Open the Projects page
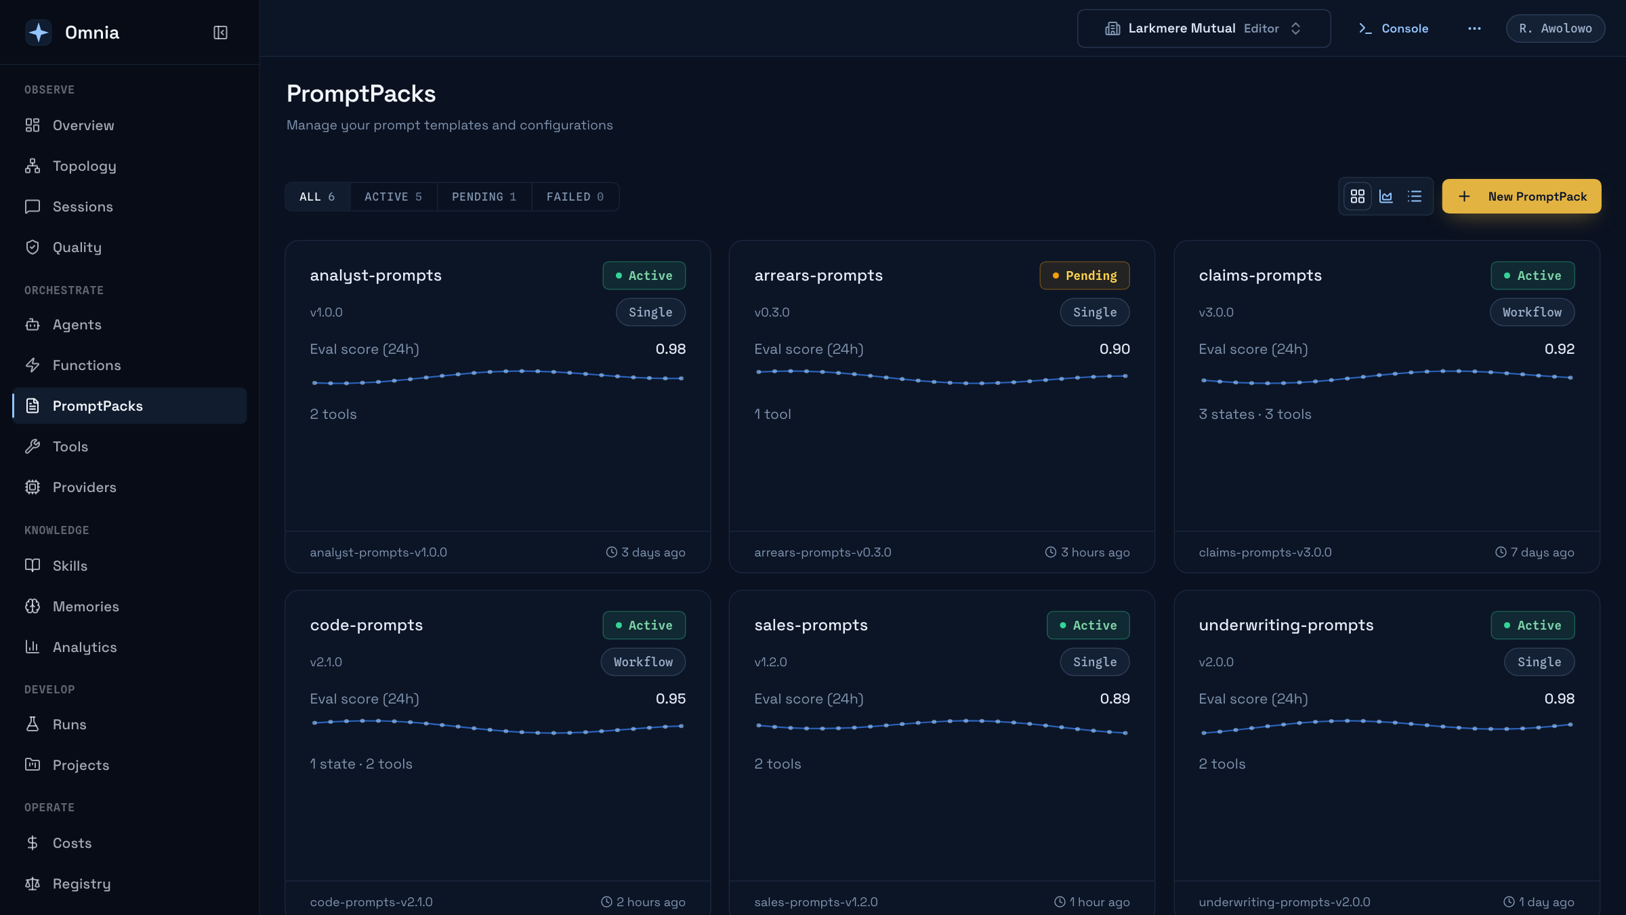The image size is (1626, 915). point(129,765)
